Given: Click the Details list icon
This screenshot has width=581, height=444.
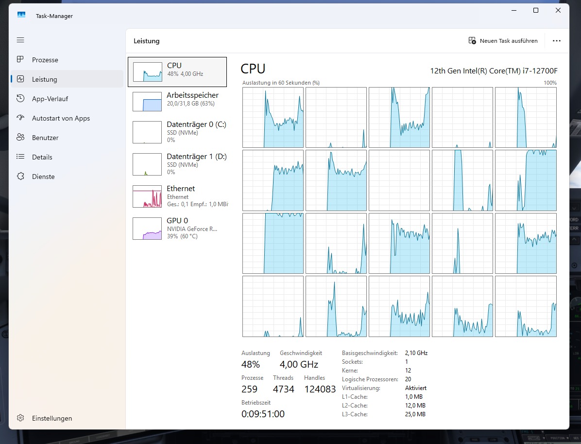Looking at the screenshot, I should pos(20,157).
